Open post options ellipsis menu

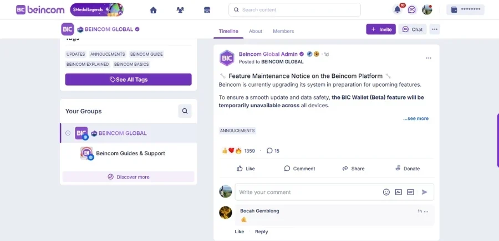429,58
